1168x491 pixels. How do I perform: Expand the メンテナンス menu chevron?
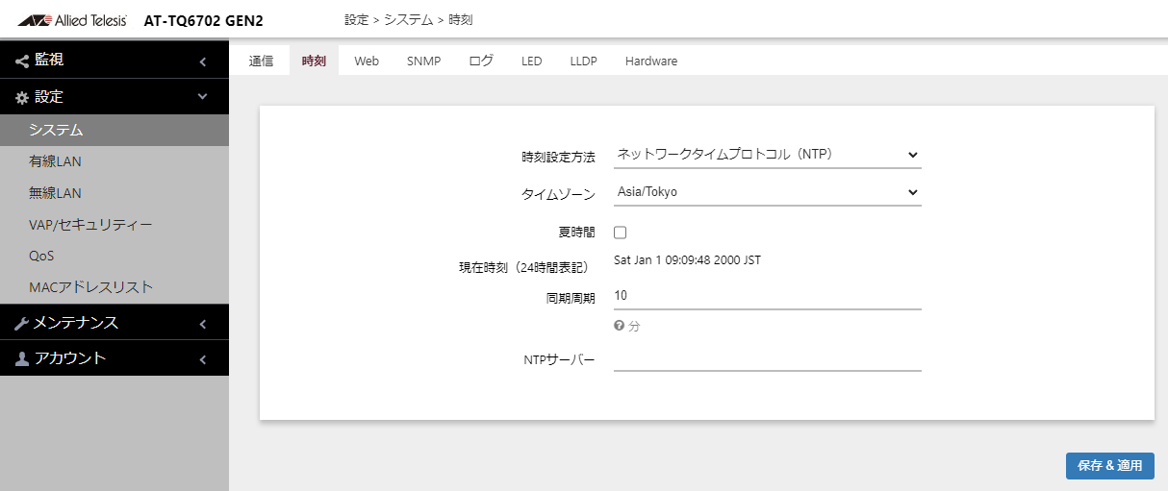tap(203, 325)
